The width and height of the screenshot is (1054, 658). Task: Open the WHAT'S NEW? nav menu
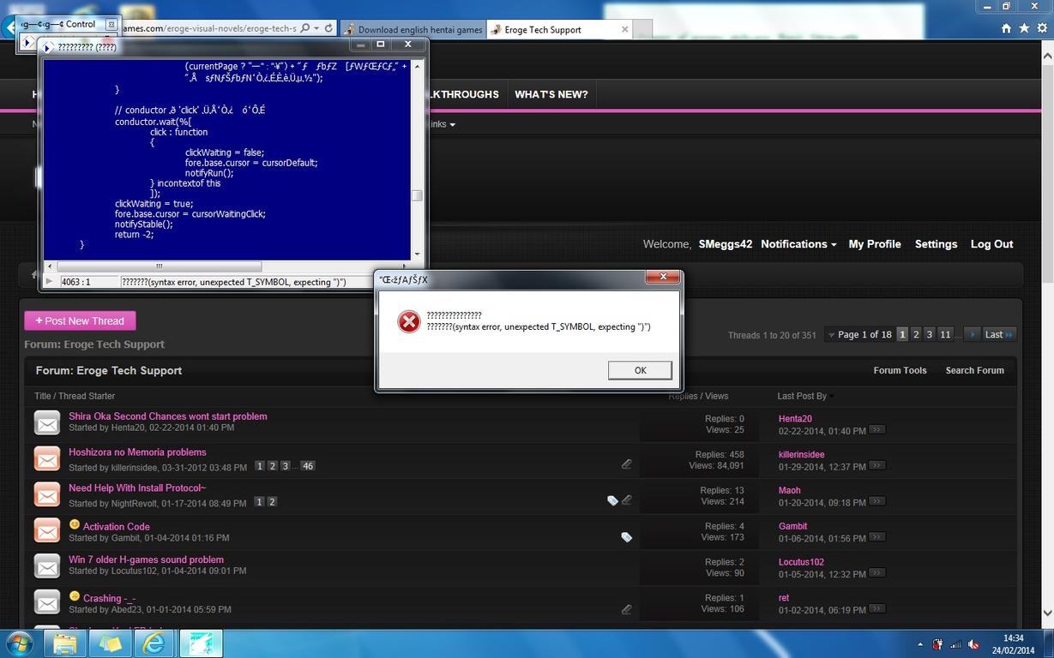(551, 94)
